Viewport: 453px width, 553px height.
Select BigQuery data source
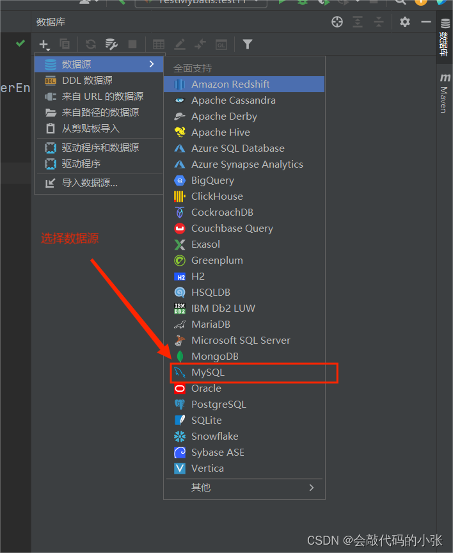(244, 180)
